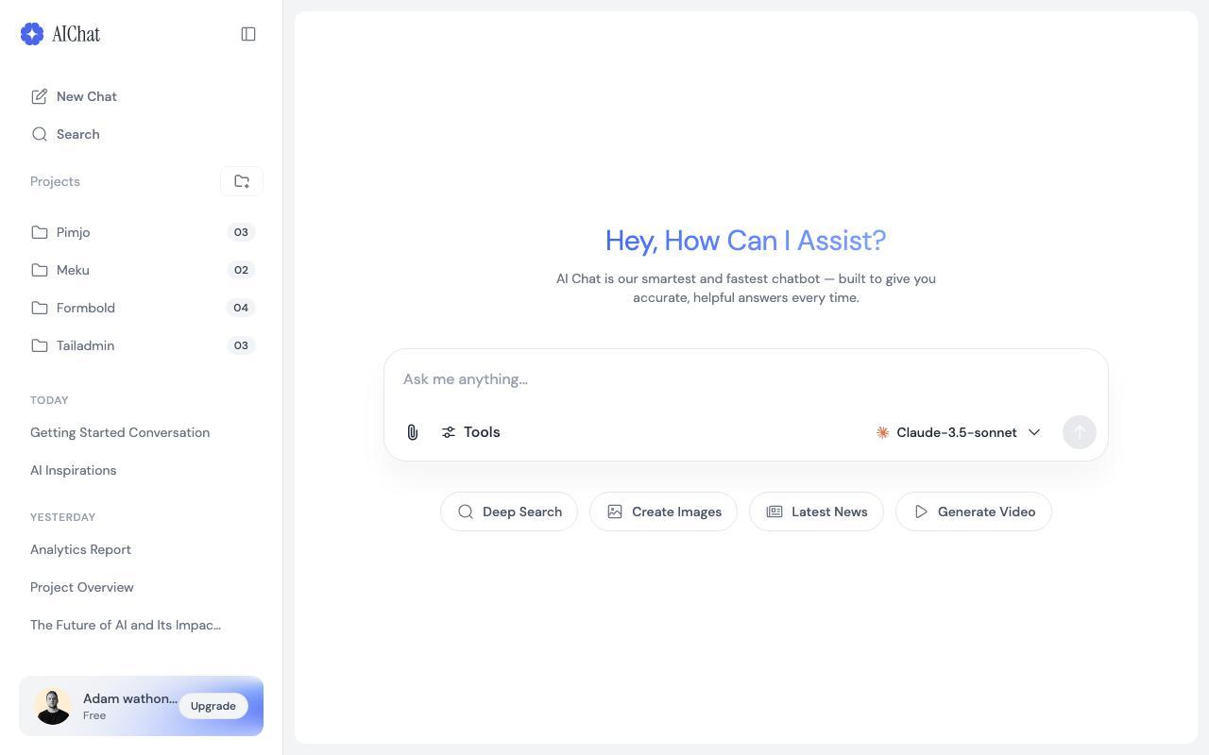The height and width of the screenshot is (755, 1209).
Task: Add a new project with the folder-plus icon
Action: pyautogui.click(x=242, y=181)
